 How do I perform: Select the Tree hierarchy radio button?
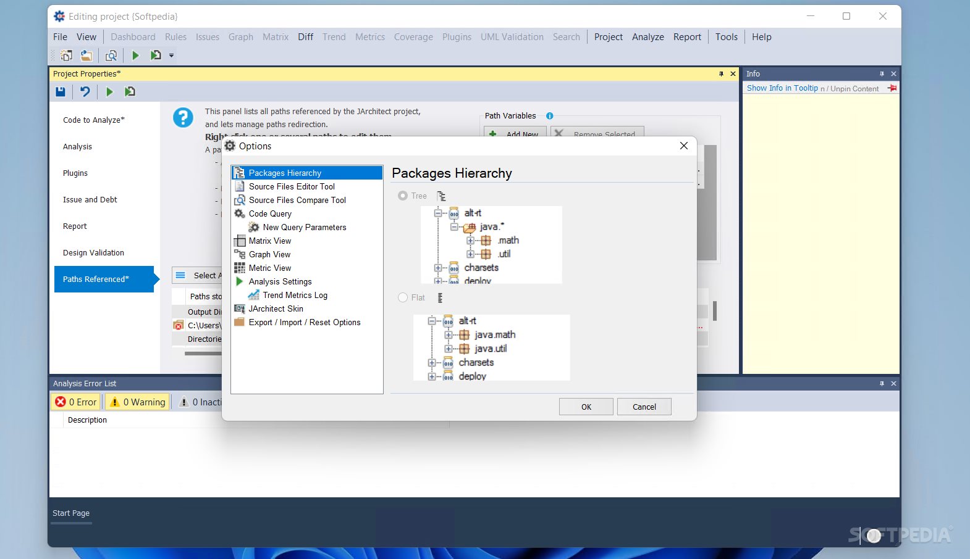click(403, 196)
